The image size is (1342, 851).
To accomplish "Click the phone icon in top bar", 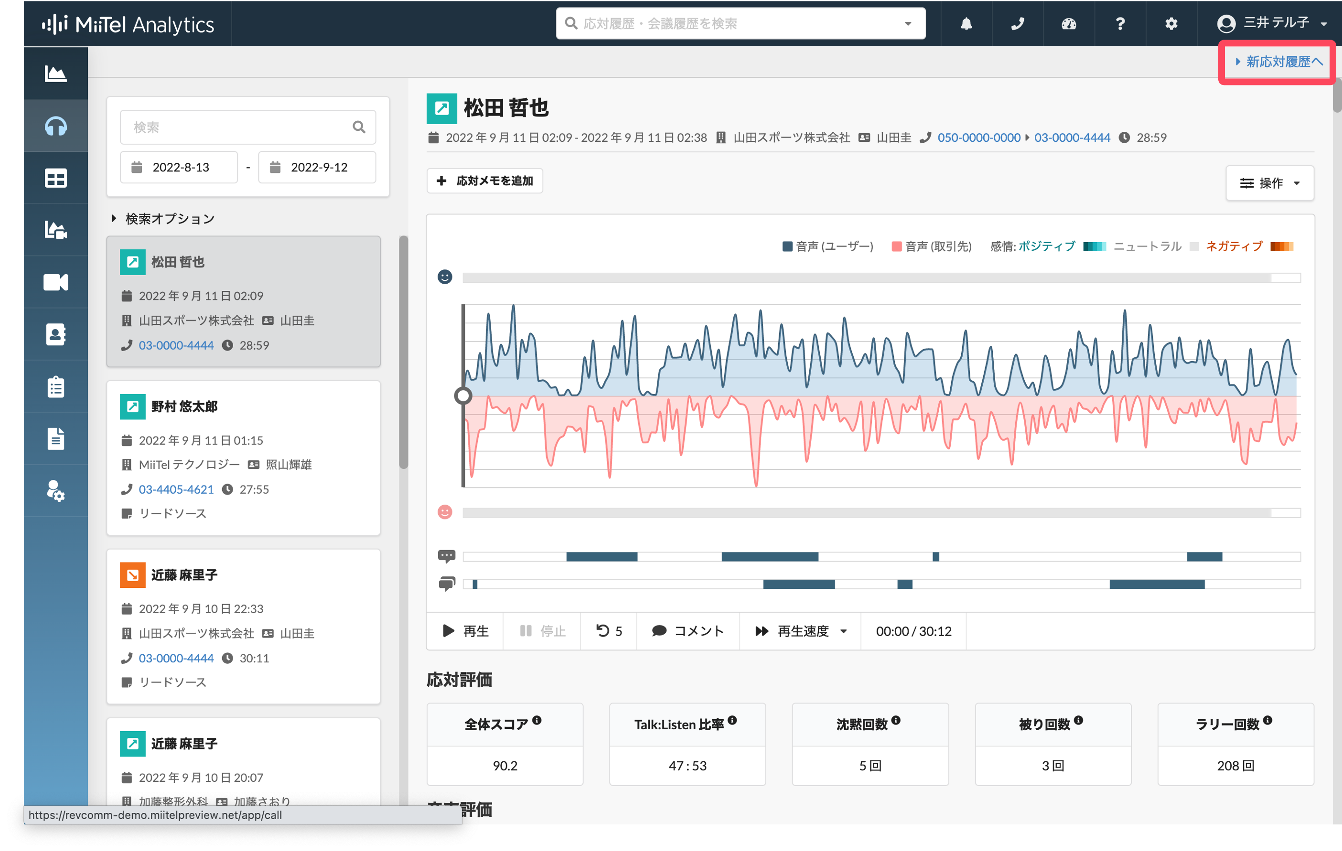I will (x=1017, y=23).
